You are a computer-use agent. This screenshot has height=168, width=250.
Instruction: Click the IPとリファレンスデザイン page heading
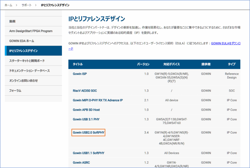coord(97,19)
